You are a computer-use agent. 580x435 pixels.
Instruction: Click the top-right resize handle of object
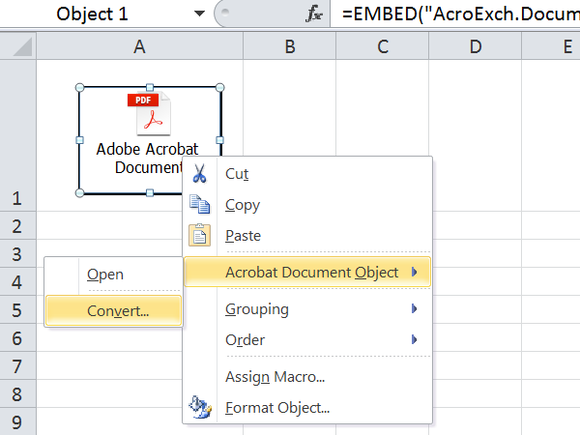[x=219, y=88]
